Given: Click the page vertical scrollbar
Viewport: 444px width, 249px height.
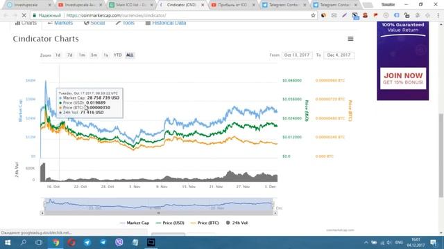Looking at the screenshot, I should click(x=441, y=155).
